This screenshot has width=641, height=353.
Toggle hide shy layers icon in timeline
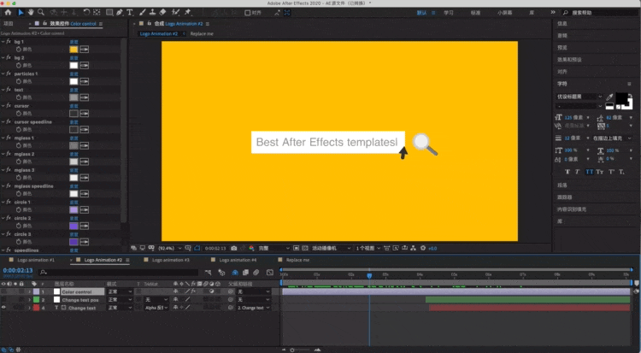pyautogui.click(x=235, y=272)
